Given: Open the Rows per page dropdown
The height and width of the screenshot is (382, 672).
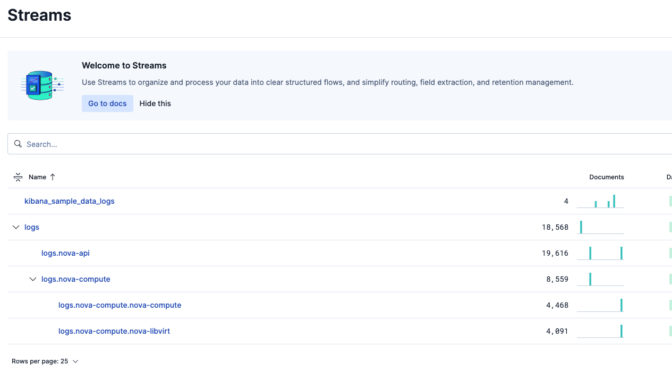Looking at the screenshot, I should coord(45,361).
